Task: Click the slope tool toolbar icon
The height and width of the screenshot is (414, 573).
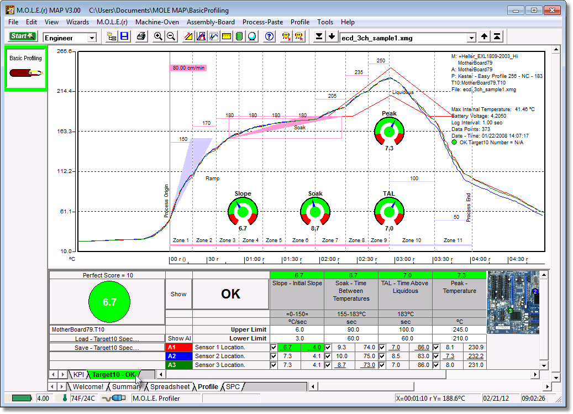Action: point(188,36)
